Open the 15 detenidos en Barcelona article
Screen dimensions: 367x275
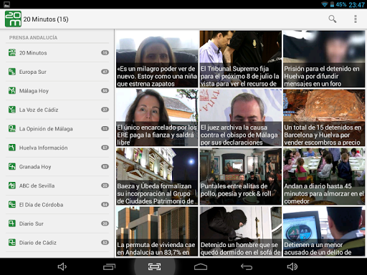click(324, 117)
